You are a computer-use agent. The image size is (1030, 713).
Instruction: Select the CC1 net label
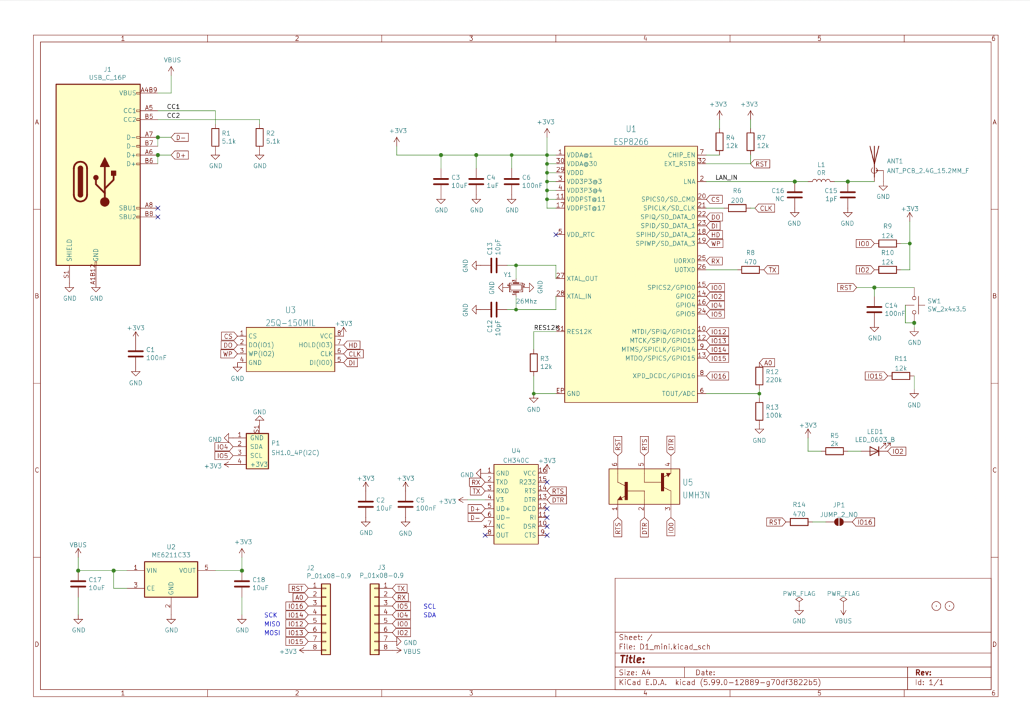pyautogui.click(x=173, y=106)
